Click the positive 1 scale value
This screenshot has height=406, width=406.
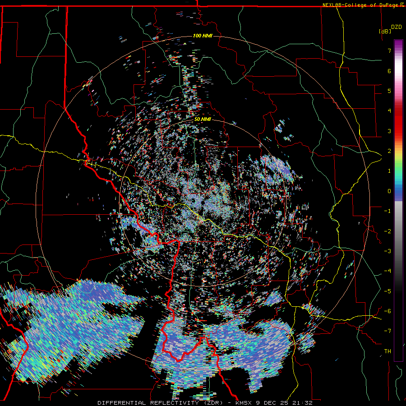[389, 171]
